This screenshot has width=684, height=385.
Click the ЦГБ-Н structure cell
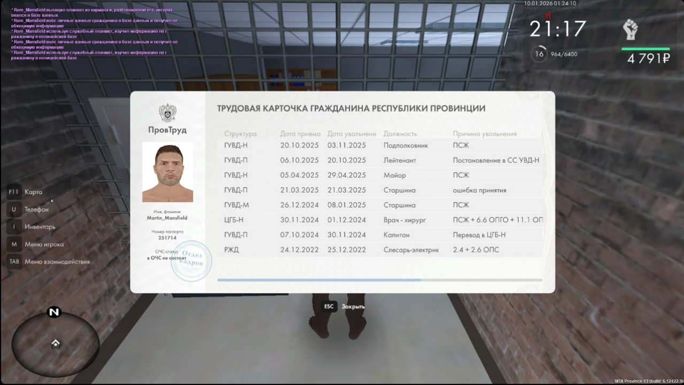(x=234, y=220)
